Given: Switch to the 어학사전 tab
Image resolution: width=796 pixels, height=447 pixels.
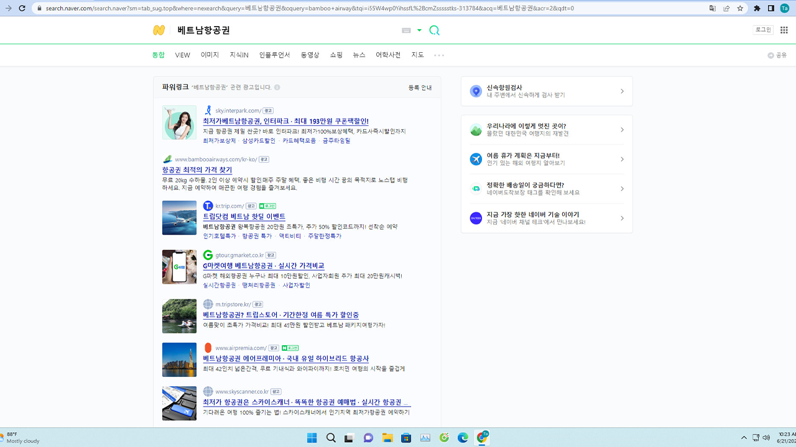Looking at the screenshot, I should click(x=388, y=55).
